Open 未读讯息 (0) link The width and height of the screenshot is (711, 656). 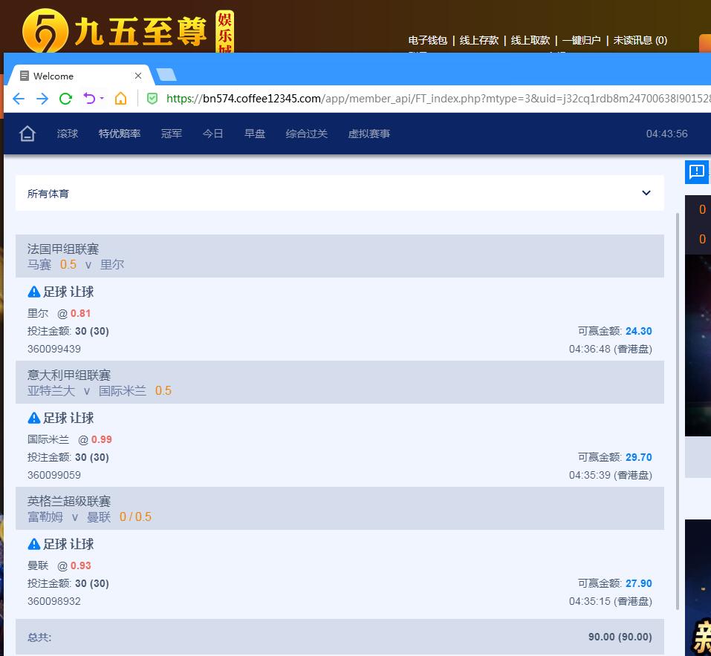(640, 40)
